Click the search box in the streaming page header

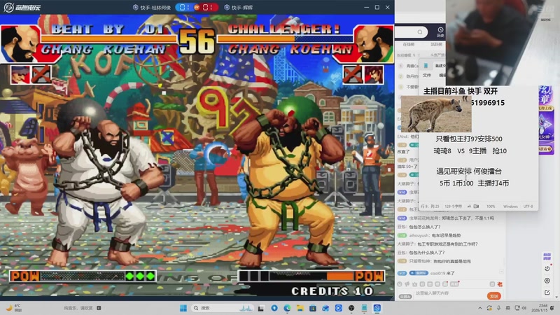point(411,32)
